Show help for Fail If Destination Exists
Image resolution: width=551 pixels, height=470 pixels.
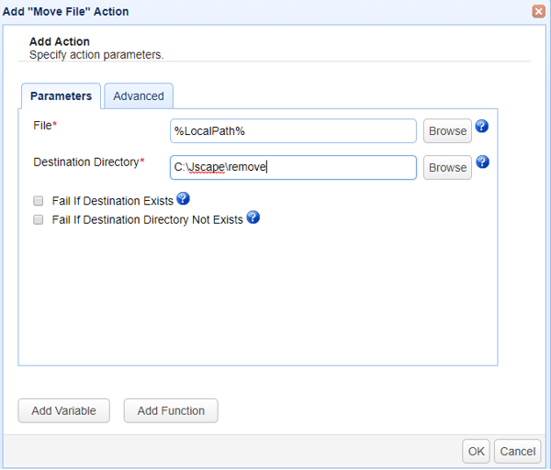pyautogui.click(x=183, y=198)
